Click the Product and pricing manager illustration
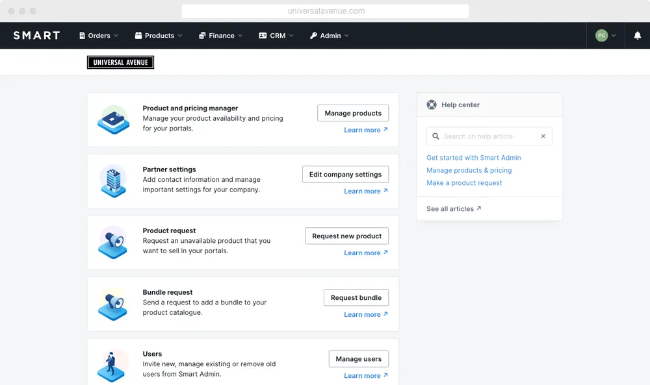Viewport: 650px width, 385px height. (x=113, y=119)
